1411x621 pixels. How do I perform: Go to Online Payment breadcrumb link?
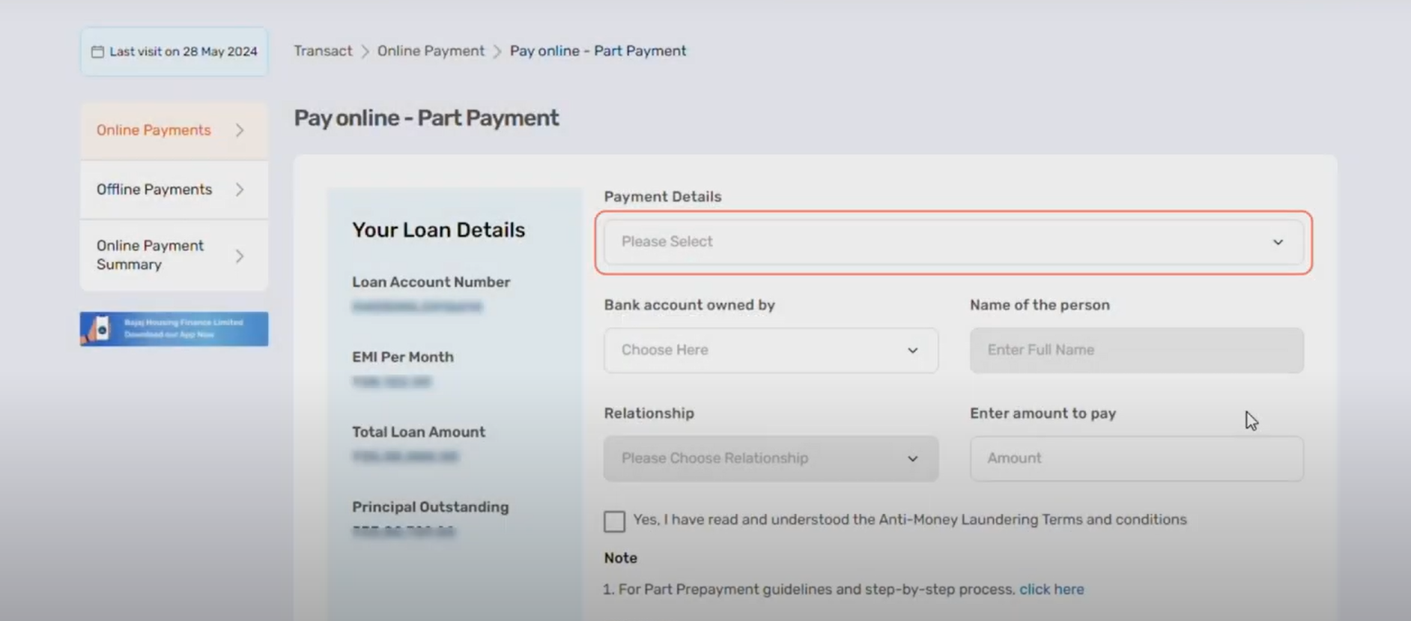click(x=431, y=51)
